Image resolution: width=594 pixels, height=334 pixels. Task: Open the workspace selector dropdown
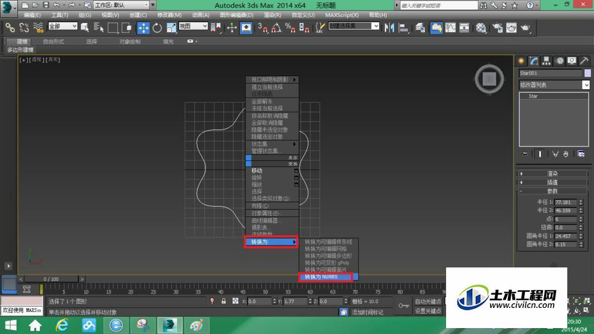121,5
